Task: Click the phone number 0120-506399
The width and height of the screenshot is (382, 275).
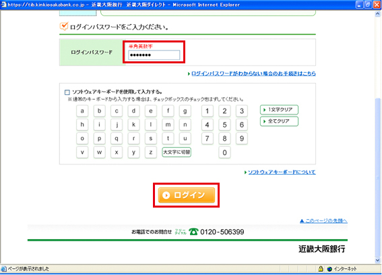Action: [x=222, y=232]
